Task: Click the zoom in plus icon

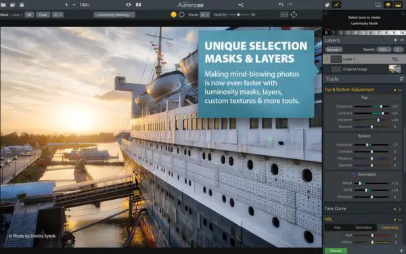Action: point(66,5)
